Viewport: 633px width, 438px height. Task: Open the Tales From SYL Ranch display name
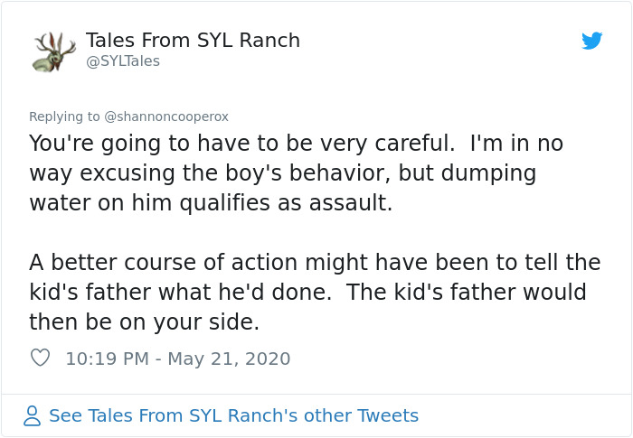[193, 41]
